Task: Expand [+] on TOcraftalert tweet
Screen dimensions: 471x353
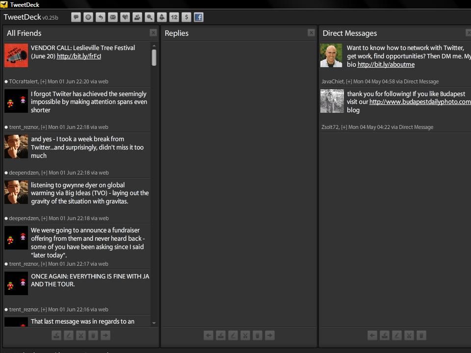Action: click(x=43, y=82)
